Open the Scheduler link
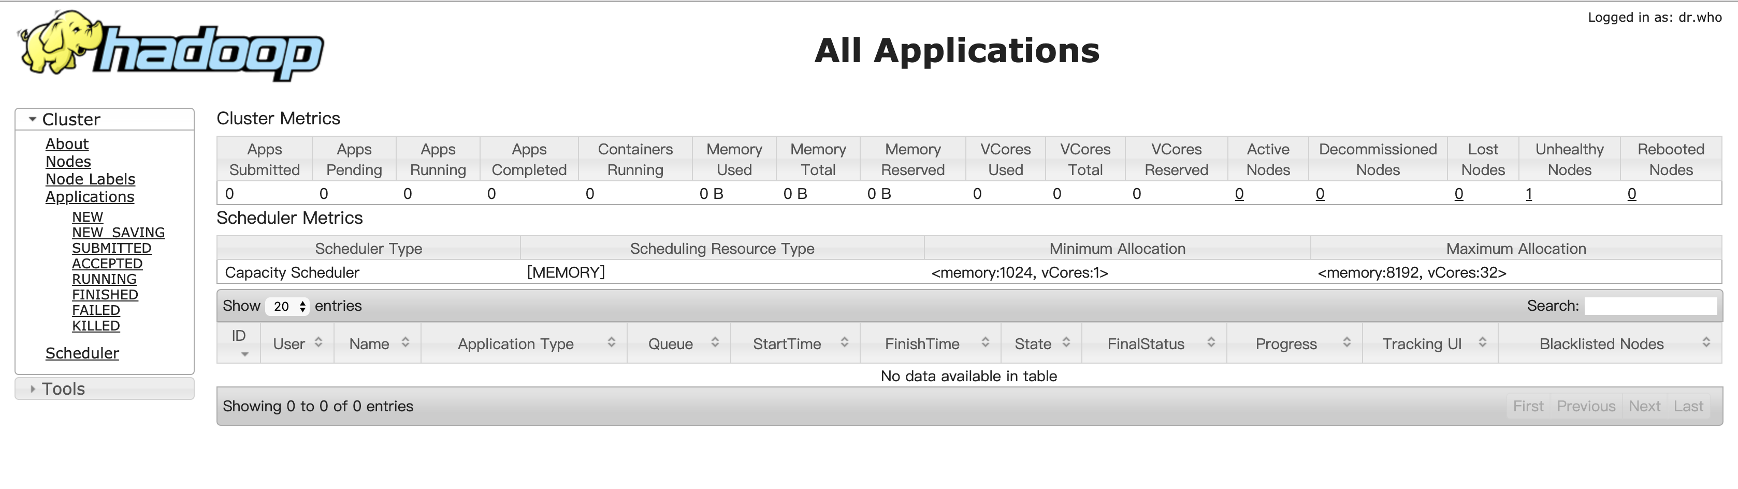1738x489 pixels. click(82, 353)
